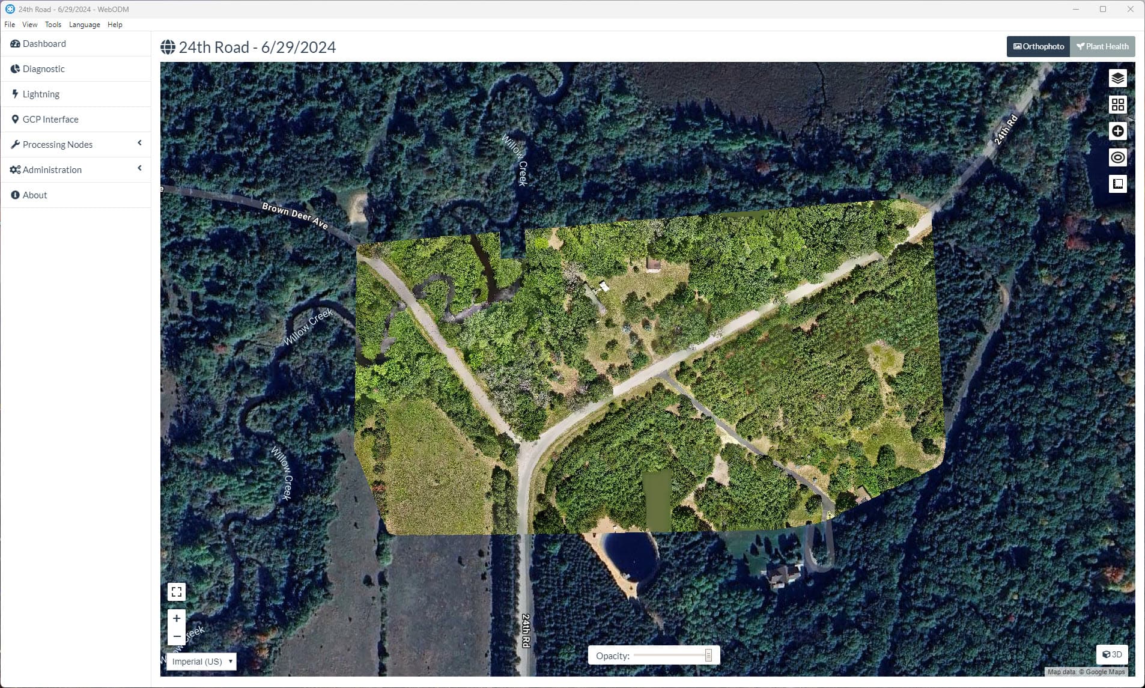
Task: Click the add overlay plus icon
Action: click(x=1117, y=131)
